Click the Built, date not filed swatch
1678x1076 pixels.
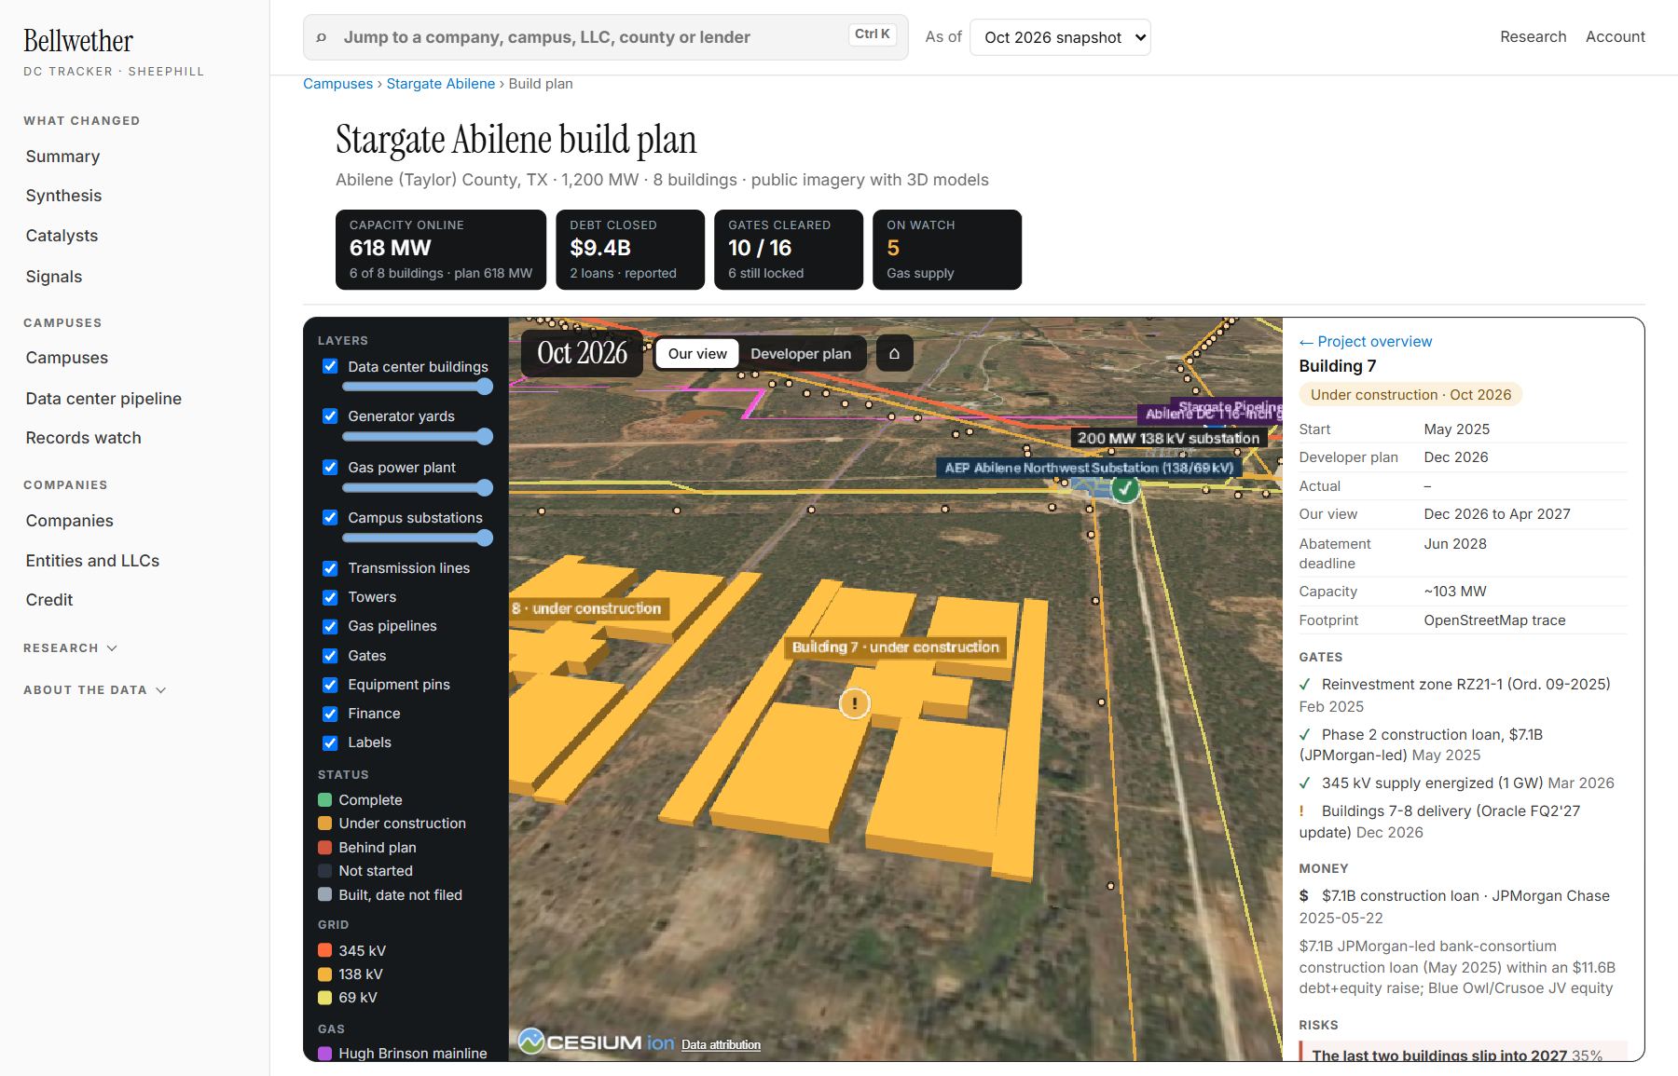pyautogui.click(x=324, y=894)
